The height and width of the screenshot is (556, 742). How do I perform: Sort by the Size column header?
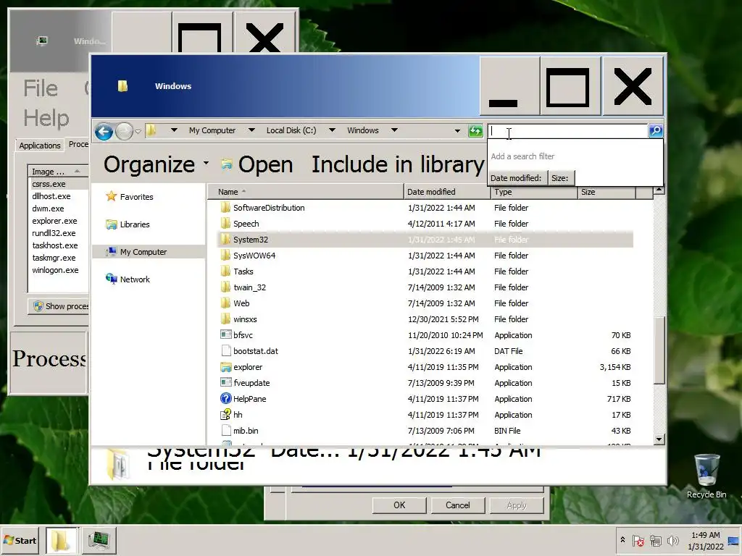click(606, 192)
